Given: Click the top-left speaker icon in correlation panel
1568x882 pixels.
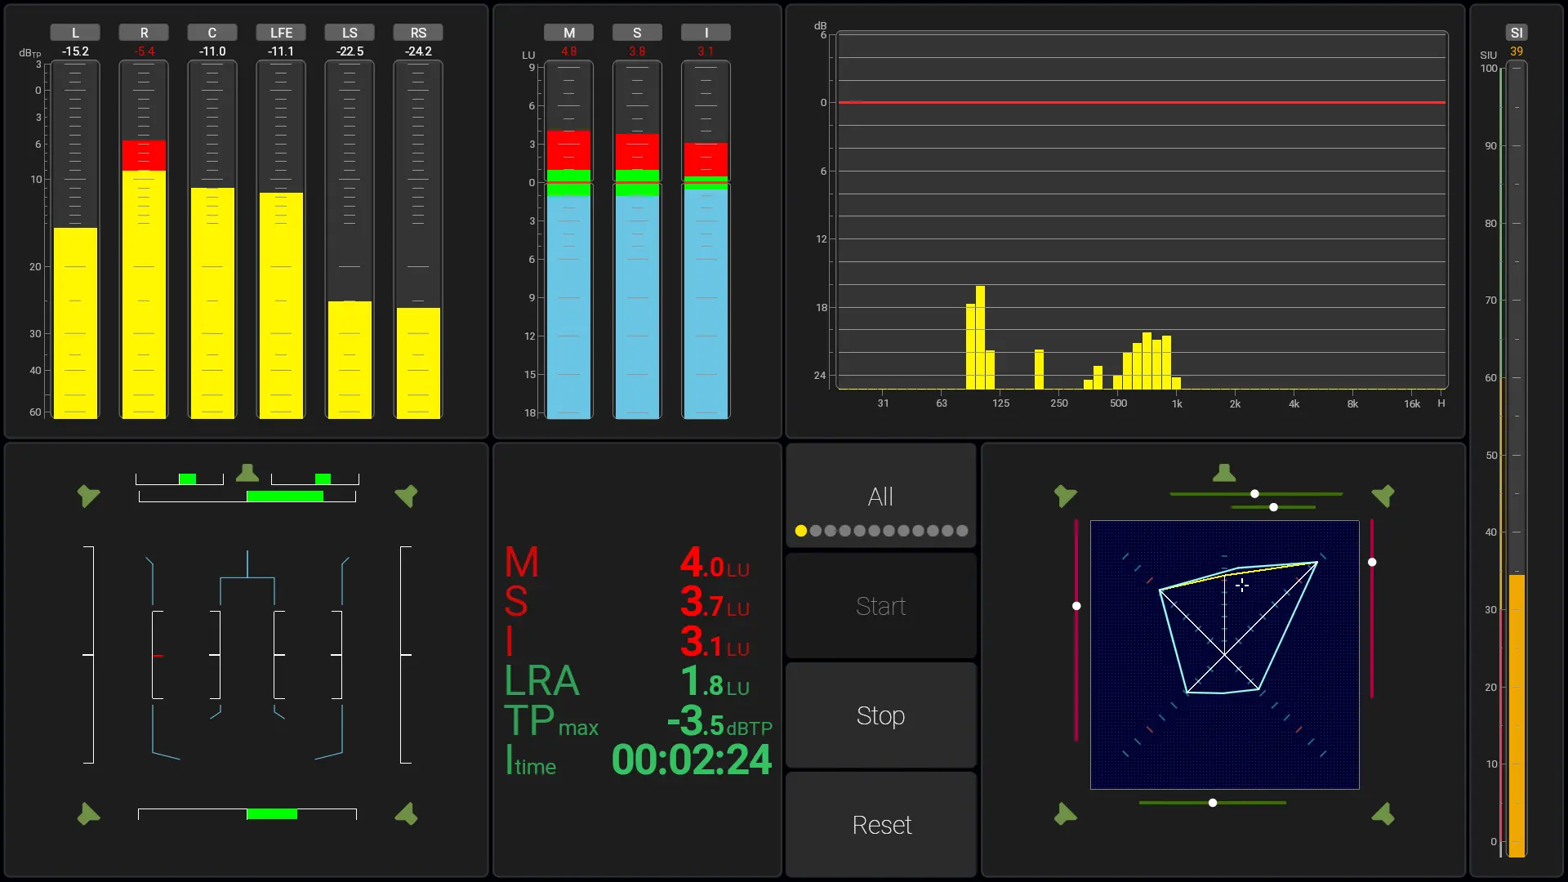Looking at the screenshot, I should coord(88,495).
